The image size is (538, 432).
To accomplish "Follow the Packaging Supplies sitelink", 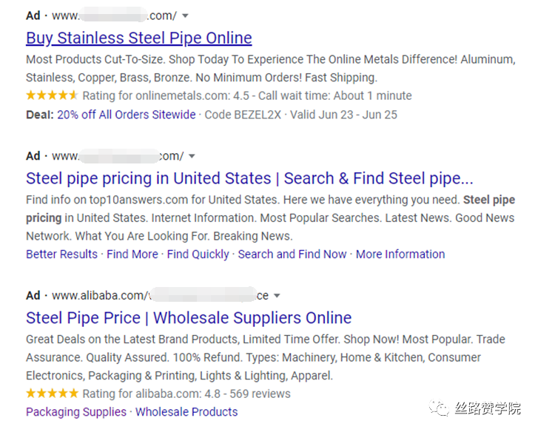I will [76, 412].
